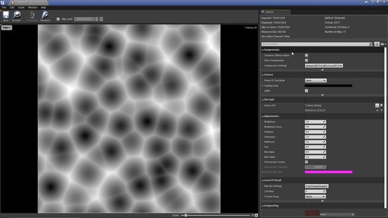Clear the Source File path with X

[x=381, y=105]
